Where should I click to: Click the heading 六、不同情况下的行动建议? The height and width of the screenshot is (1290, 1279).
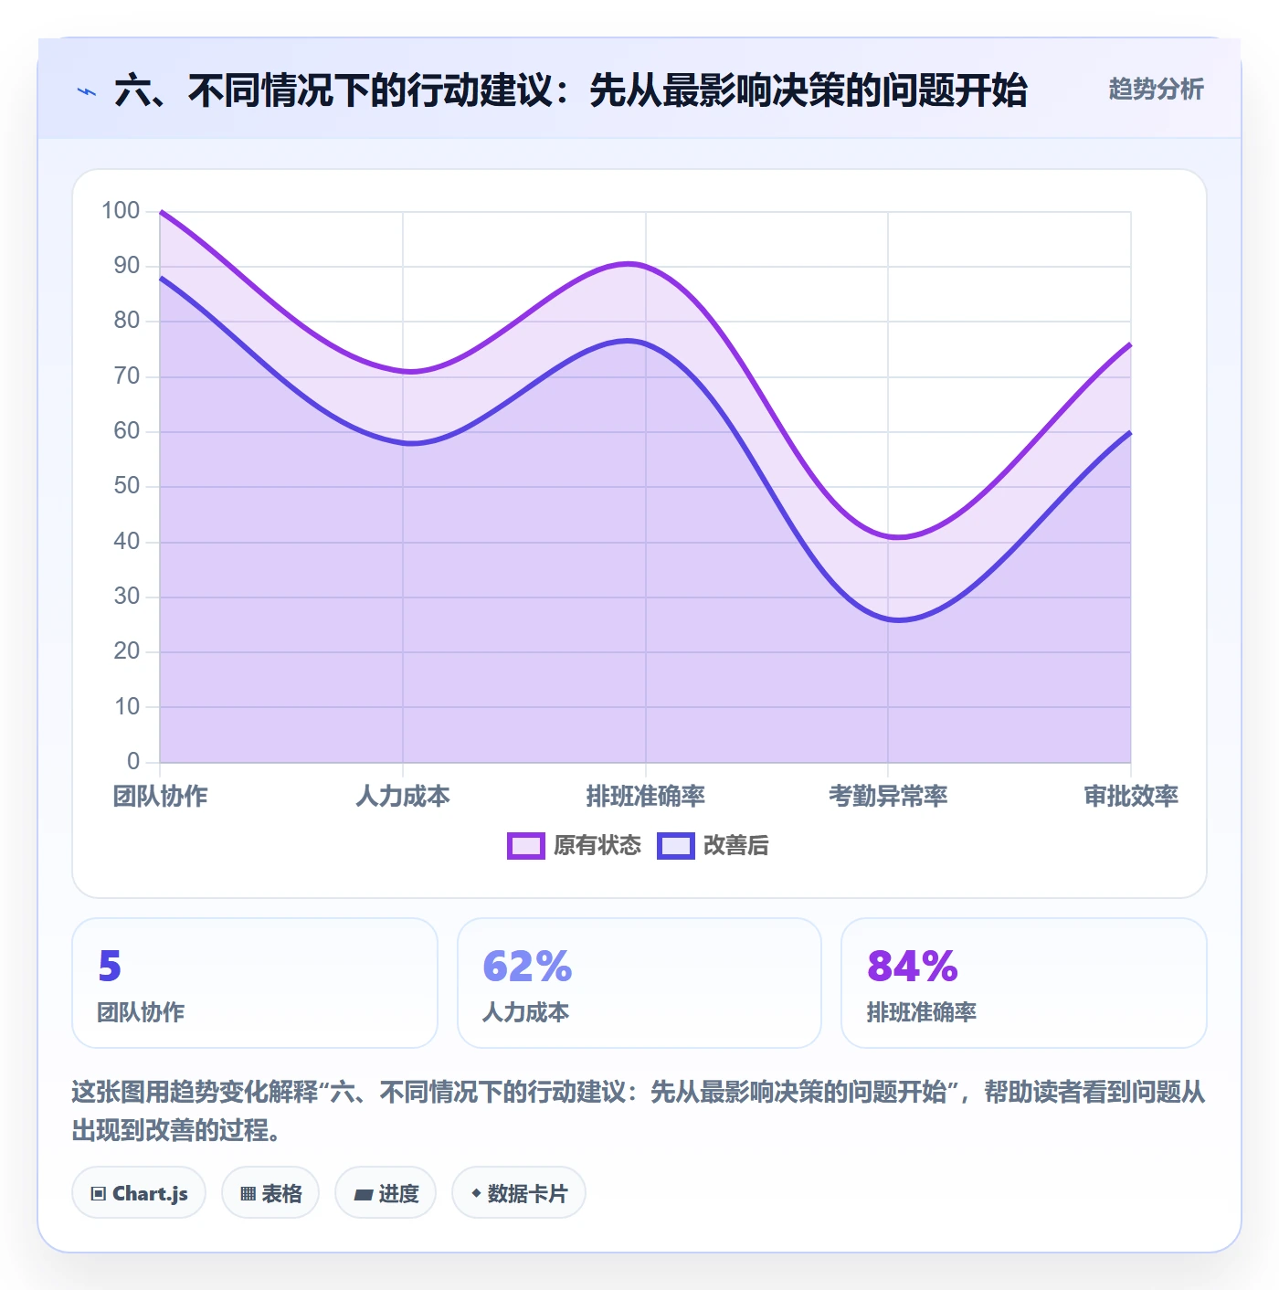(571, 90)
